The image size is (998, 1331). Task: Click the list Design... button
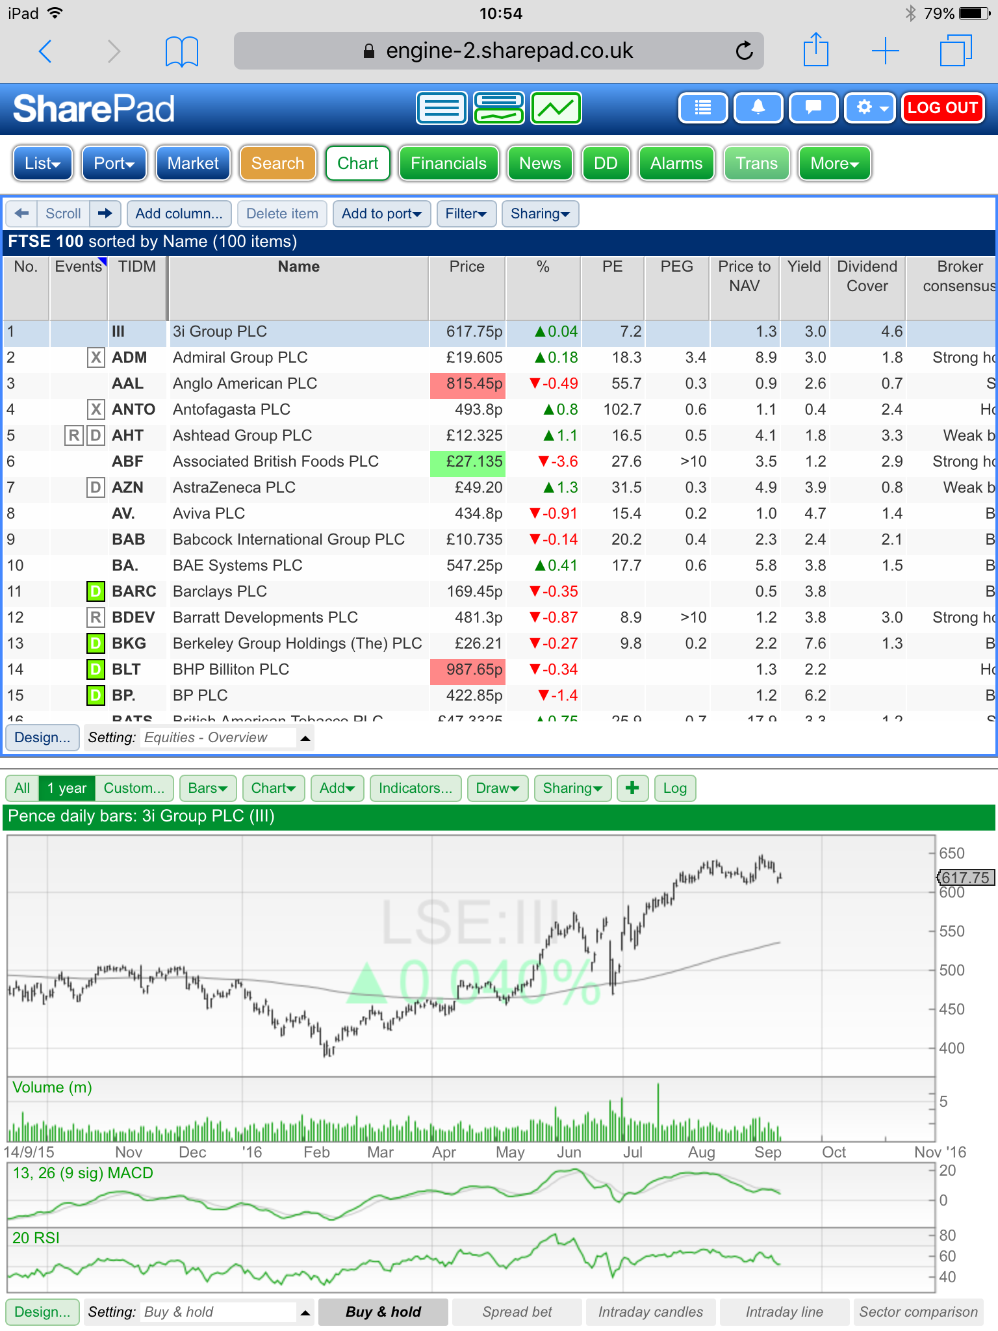[x=42, y=738]
